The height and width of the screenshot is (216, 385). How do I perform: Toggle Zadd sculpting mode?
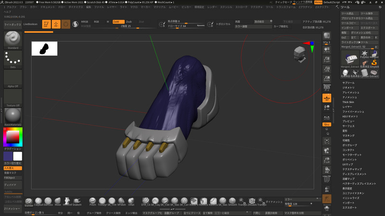pyautogui.click(x=118, y=22)
